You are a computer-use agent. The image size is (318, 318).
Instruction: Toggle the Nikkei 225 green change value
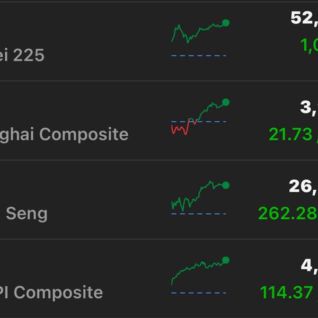tap(310, 46)
